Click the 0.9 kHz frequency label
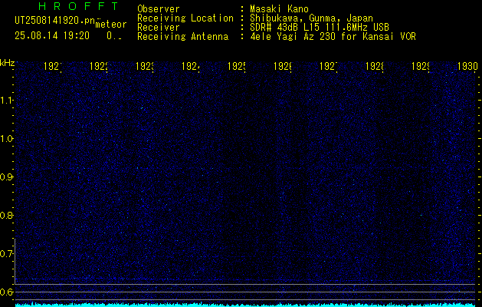 pyautogui.click(x=7, y=177)
